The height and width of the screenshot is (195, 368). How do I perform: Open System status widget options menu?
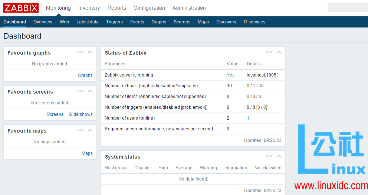pyautogui.click(x=269, y=156)
